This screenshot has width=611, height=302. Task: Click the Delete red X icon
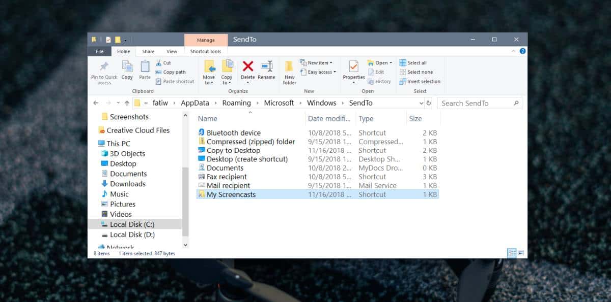click(x=248, y=66)
